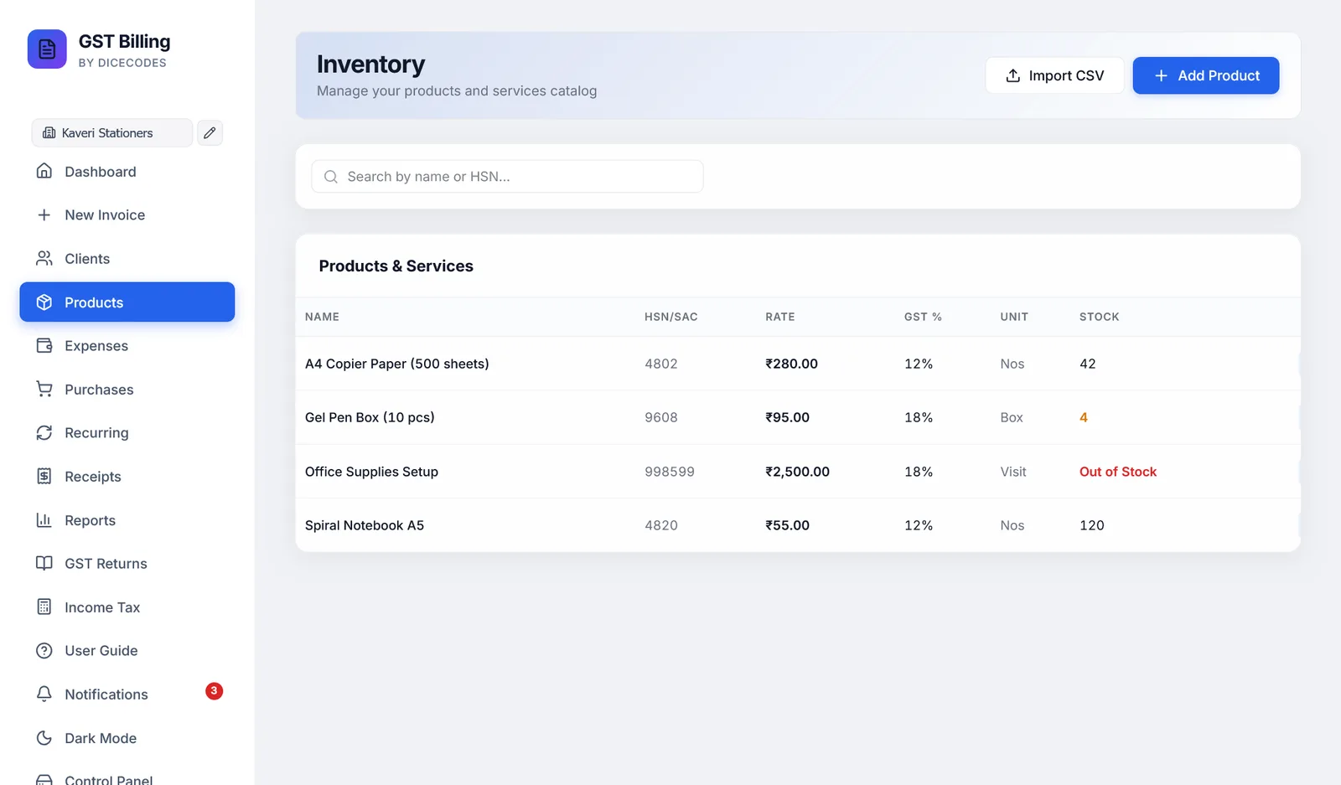Click the GST Returns book icon
The height and width of the screenshot is (785, 1341).
[x=44, y=563]
